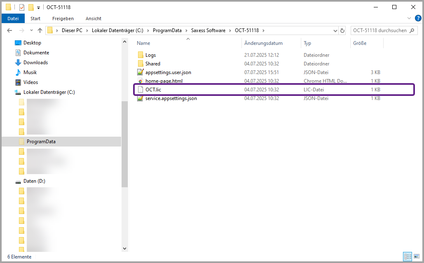Expand the ribbon with the chevron
The image size is (424, 263).
[x=409, y=19]
